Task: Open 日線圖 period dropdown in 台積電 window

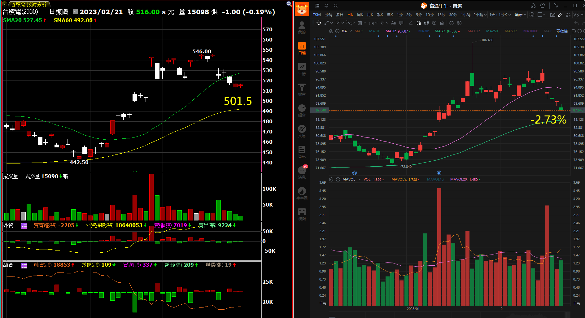Action: click(x=75, y=11)
